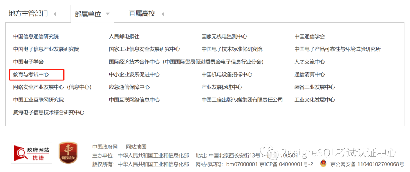Open 中国工业互联网研究院 link
Screen dimensions: 410x172
[x=39, y=100]
